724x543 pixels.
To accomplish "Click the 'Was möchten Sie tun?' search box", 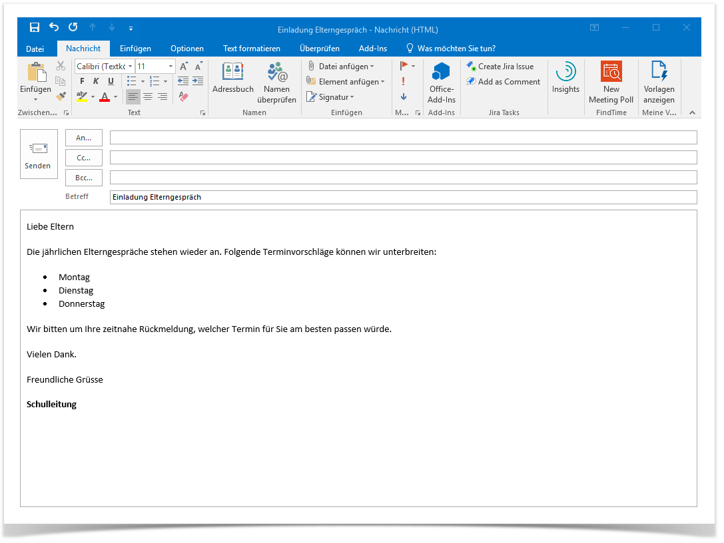I will (x=451, y=49).
